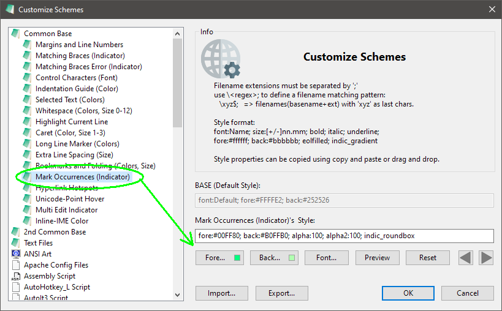This screenshot has height=311, width=502.
Task: Click the AutoHotkey_L Script document icon
Action: point(16,287)
